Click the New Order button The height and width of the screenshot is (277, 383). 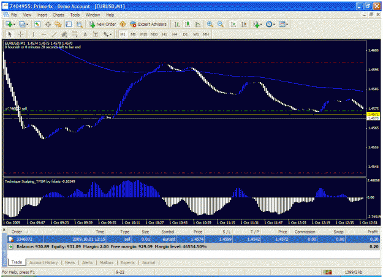[102, 24]
